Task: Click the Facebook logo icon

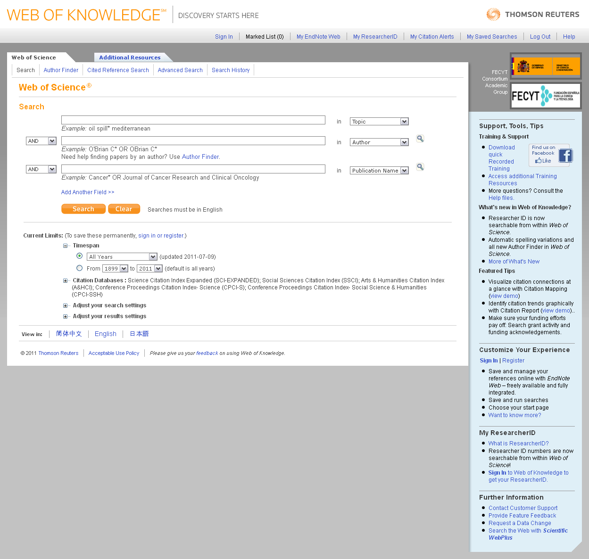Action: click(565, 156)
